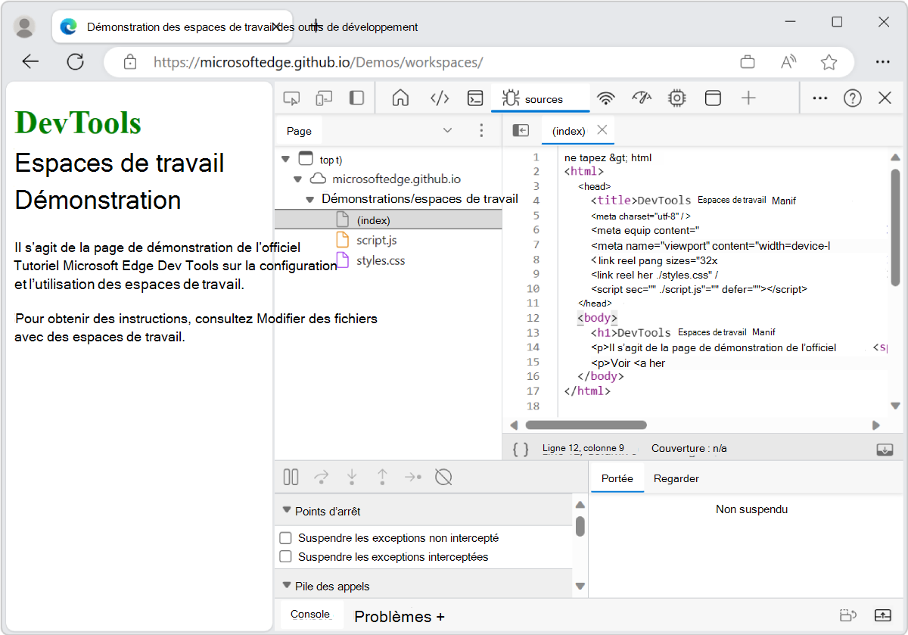Select the inspect element tool

point(292,98)
